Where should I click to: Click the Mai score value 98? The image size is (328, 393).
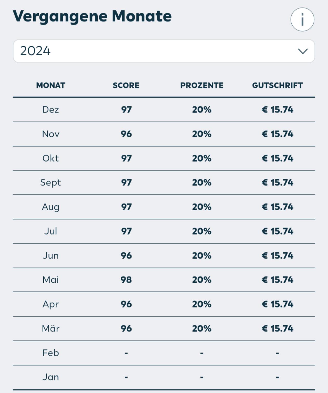(x=126, y=280)
